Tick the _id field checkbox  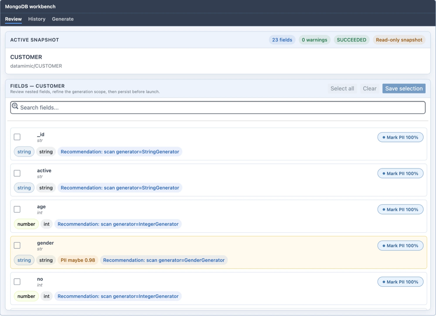click(17, 137)
